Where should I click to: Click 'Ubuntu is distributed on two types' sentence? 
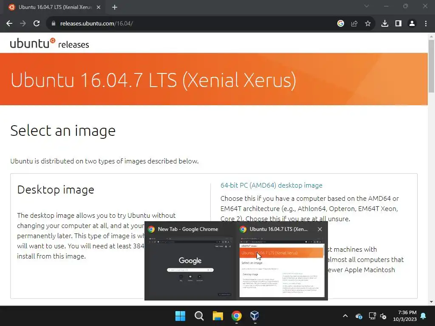105,161
